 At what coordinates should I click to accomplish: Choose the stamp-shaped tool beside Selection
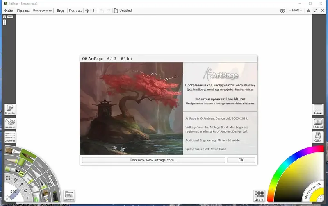click(x=16, y=180)
